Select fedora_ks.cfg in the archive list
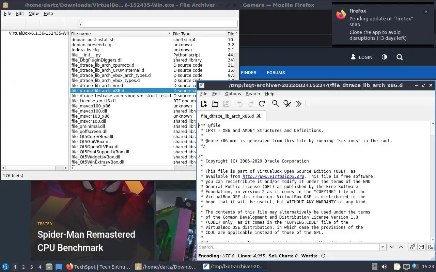The width and height of the screenshot is (436, 272). click(85, 50)
